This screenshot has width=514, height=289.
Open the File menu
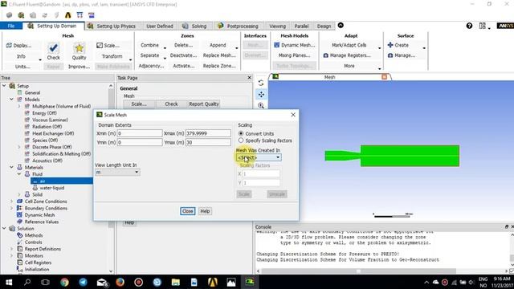(11, 26)
